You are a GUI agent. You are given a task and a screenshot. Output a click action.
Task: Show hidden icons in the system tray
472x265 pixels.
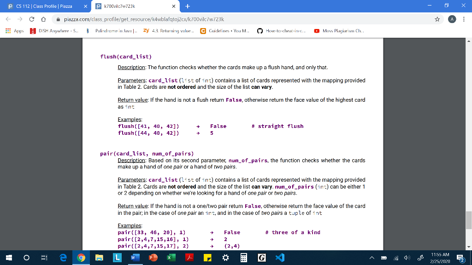click(372, 258)
